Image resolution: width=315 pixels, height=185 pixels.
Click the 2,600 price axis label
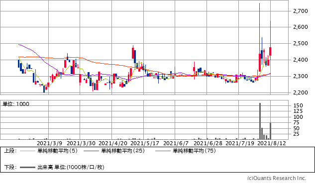(301, 27)
